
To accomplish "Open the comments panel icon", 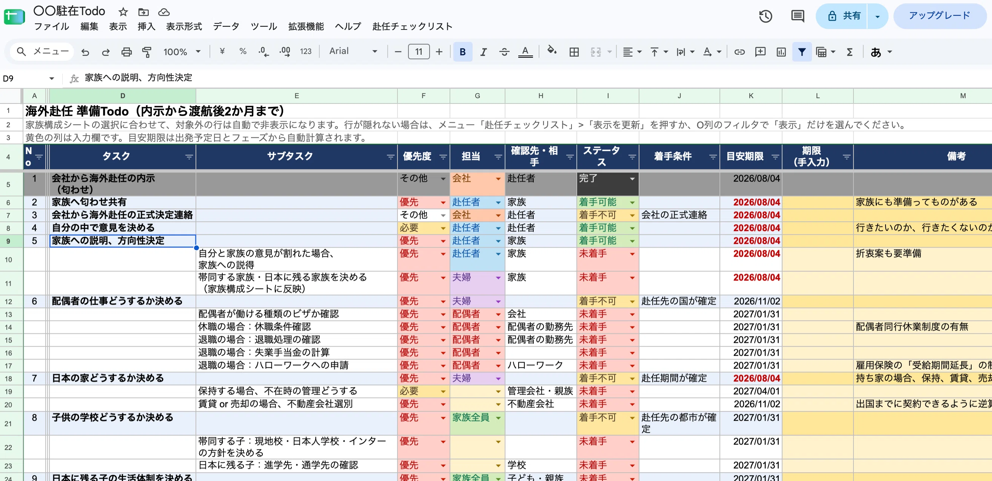I will point(798,16).
